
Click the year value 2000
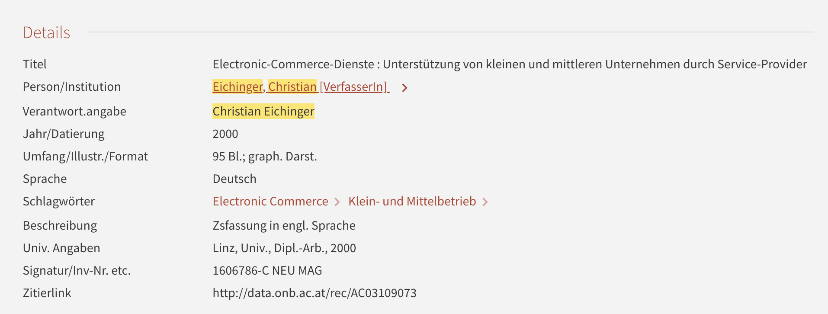(225, 134)
